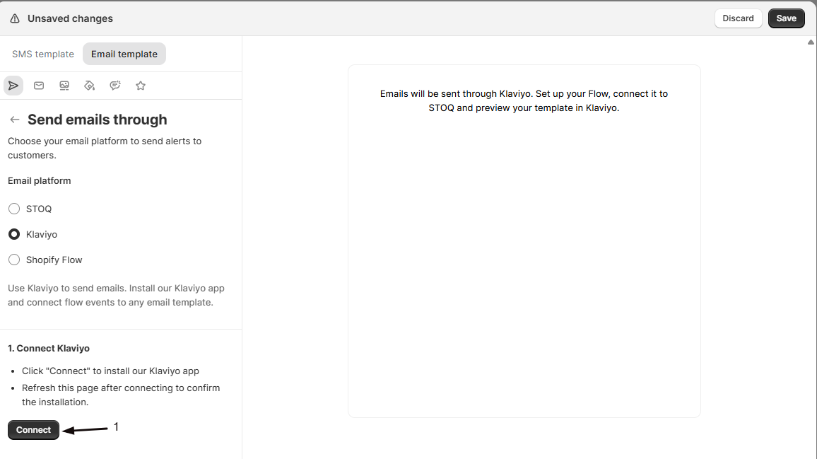Click the scrollbar up arrow
This screenshot has width=817, height=459.
(x=811, y=42)
